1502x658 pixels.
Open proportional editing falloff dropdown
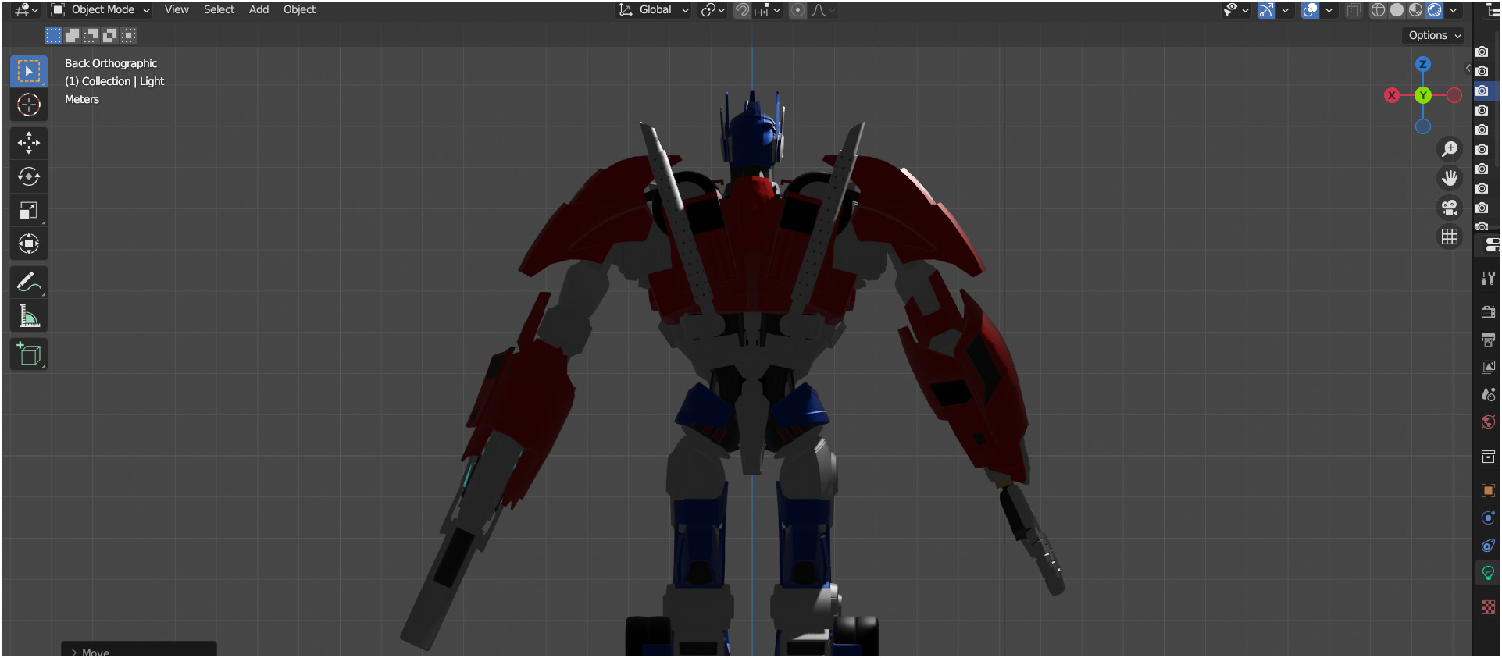[823, 10]
